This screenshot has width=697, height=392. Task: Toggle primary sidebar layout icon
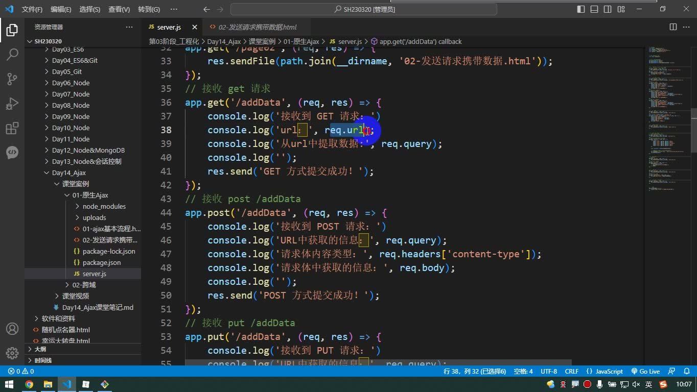point(581,9)
